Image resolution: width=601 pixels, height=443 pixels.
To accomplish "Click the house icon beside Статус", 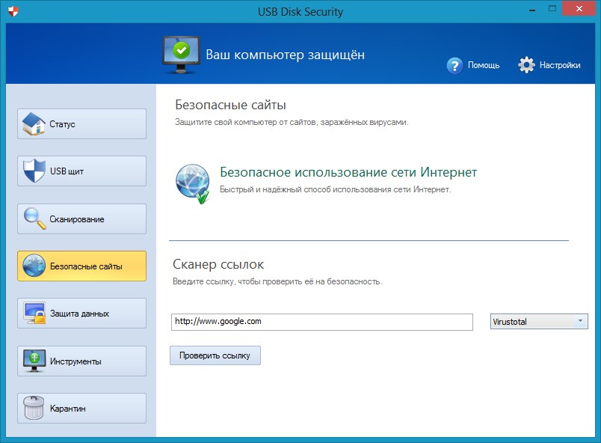I will point(34,123).
